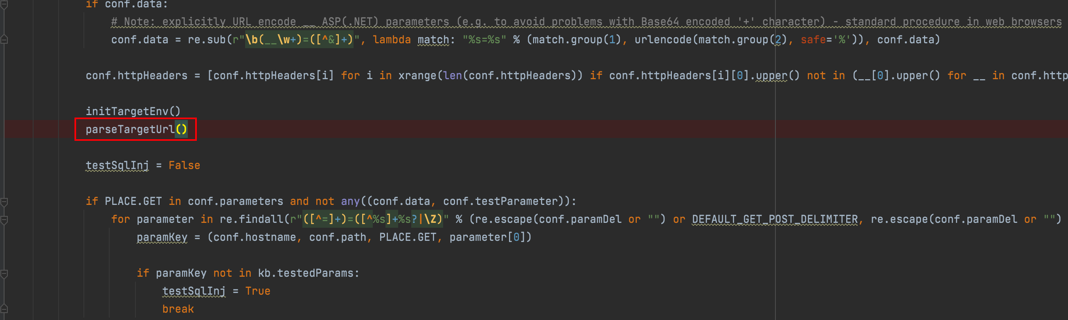The image size is (1068, 320).
Task: Click the DEFAULT_GET_POST_DELIMITER constant
Action: coord(775,219)
